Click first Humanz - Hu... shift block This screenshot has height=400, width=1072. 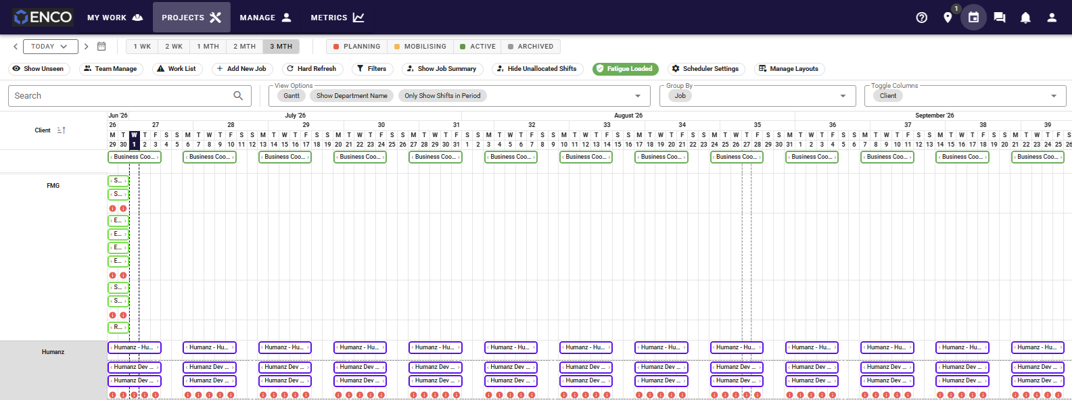click(x=135, y=347)
